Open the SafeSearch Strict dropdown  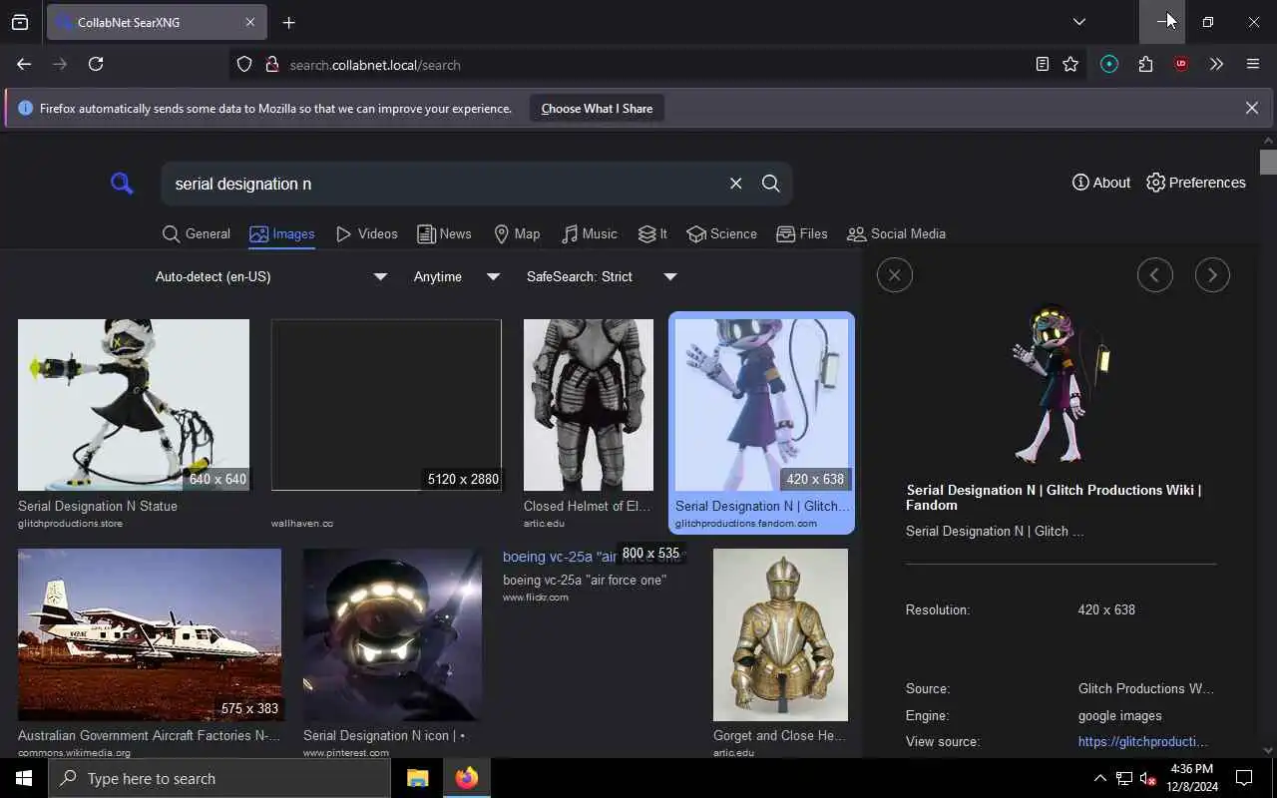[602, 276]
